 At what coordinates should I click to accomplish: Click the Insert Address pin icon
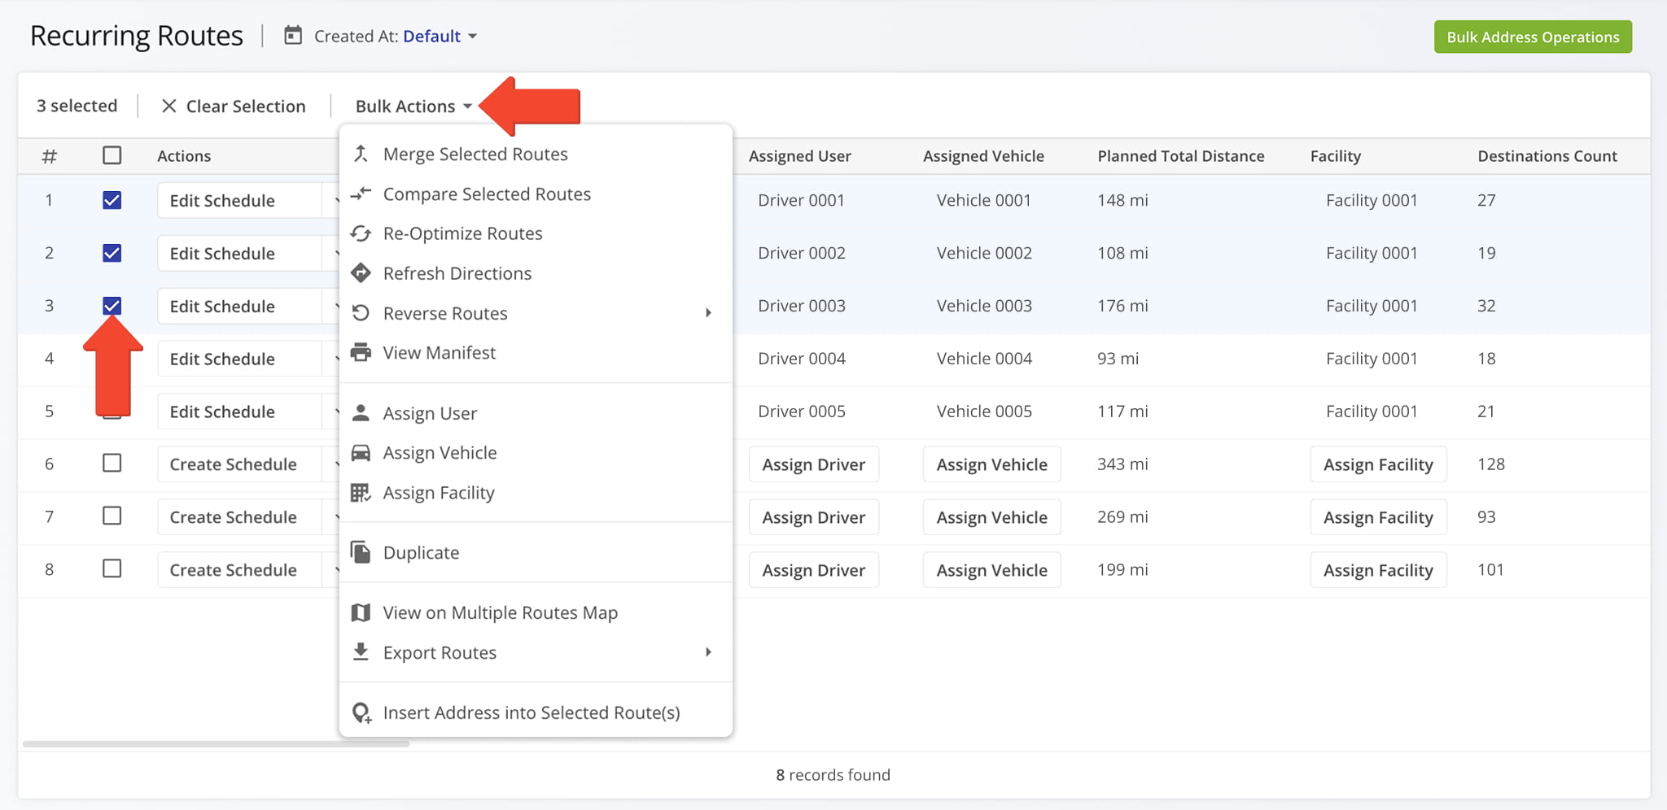[361, 713]
